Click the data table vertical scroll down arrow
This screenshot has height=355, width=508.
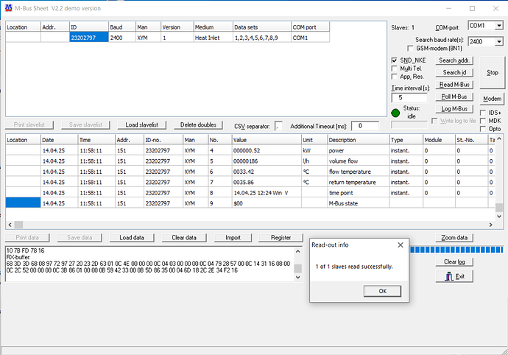tap(499, 217)
